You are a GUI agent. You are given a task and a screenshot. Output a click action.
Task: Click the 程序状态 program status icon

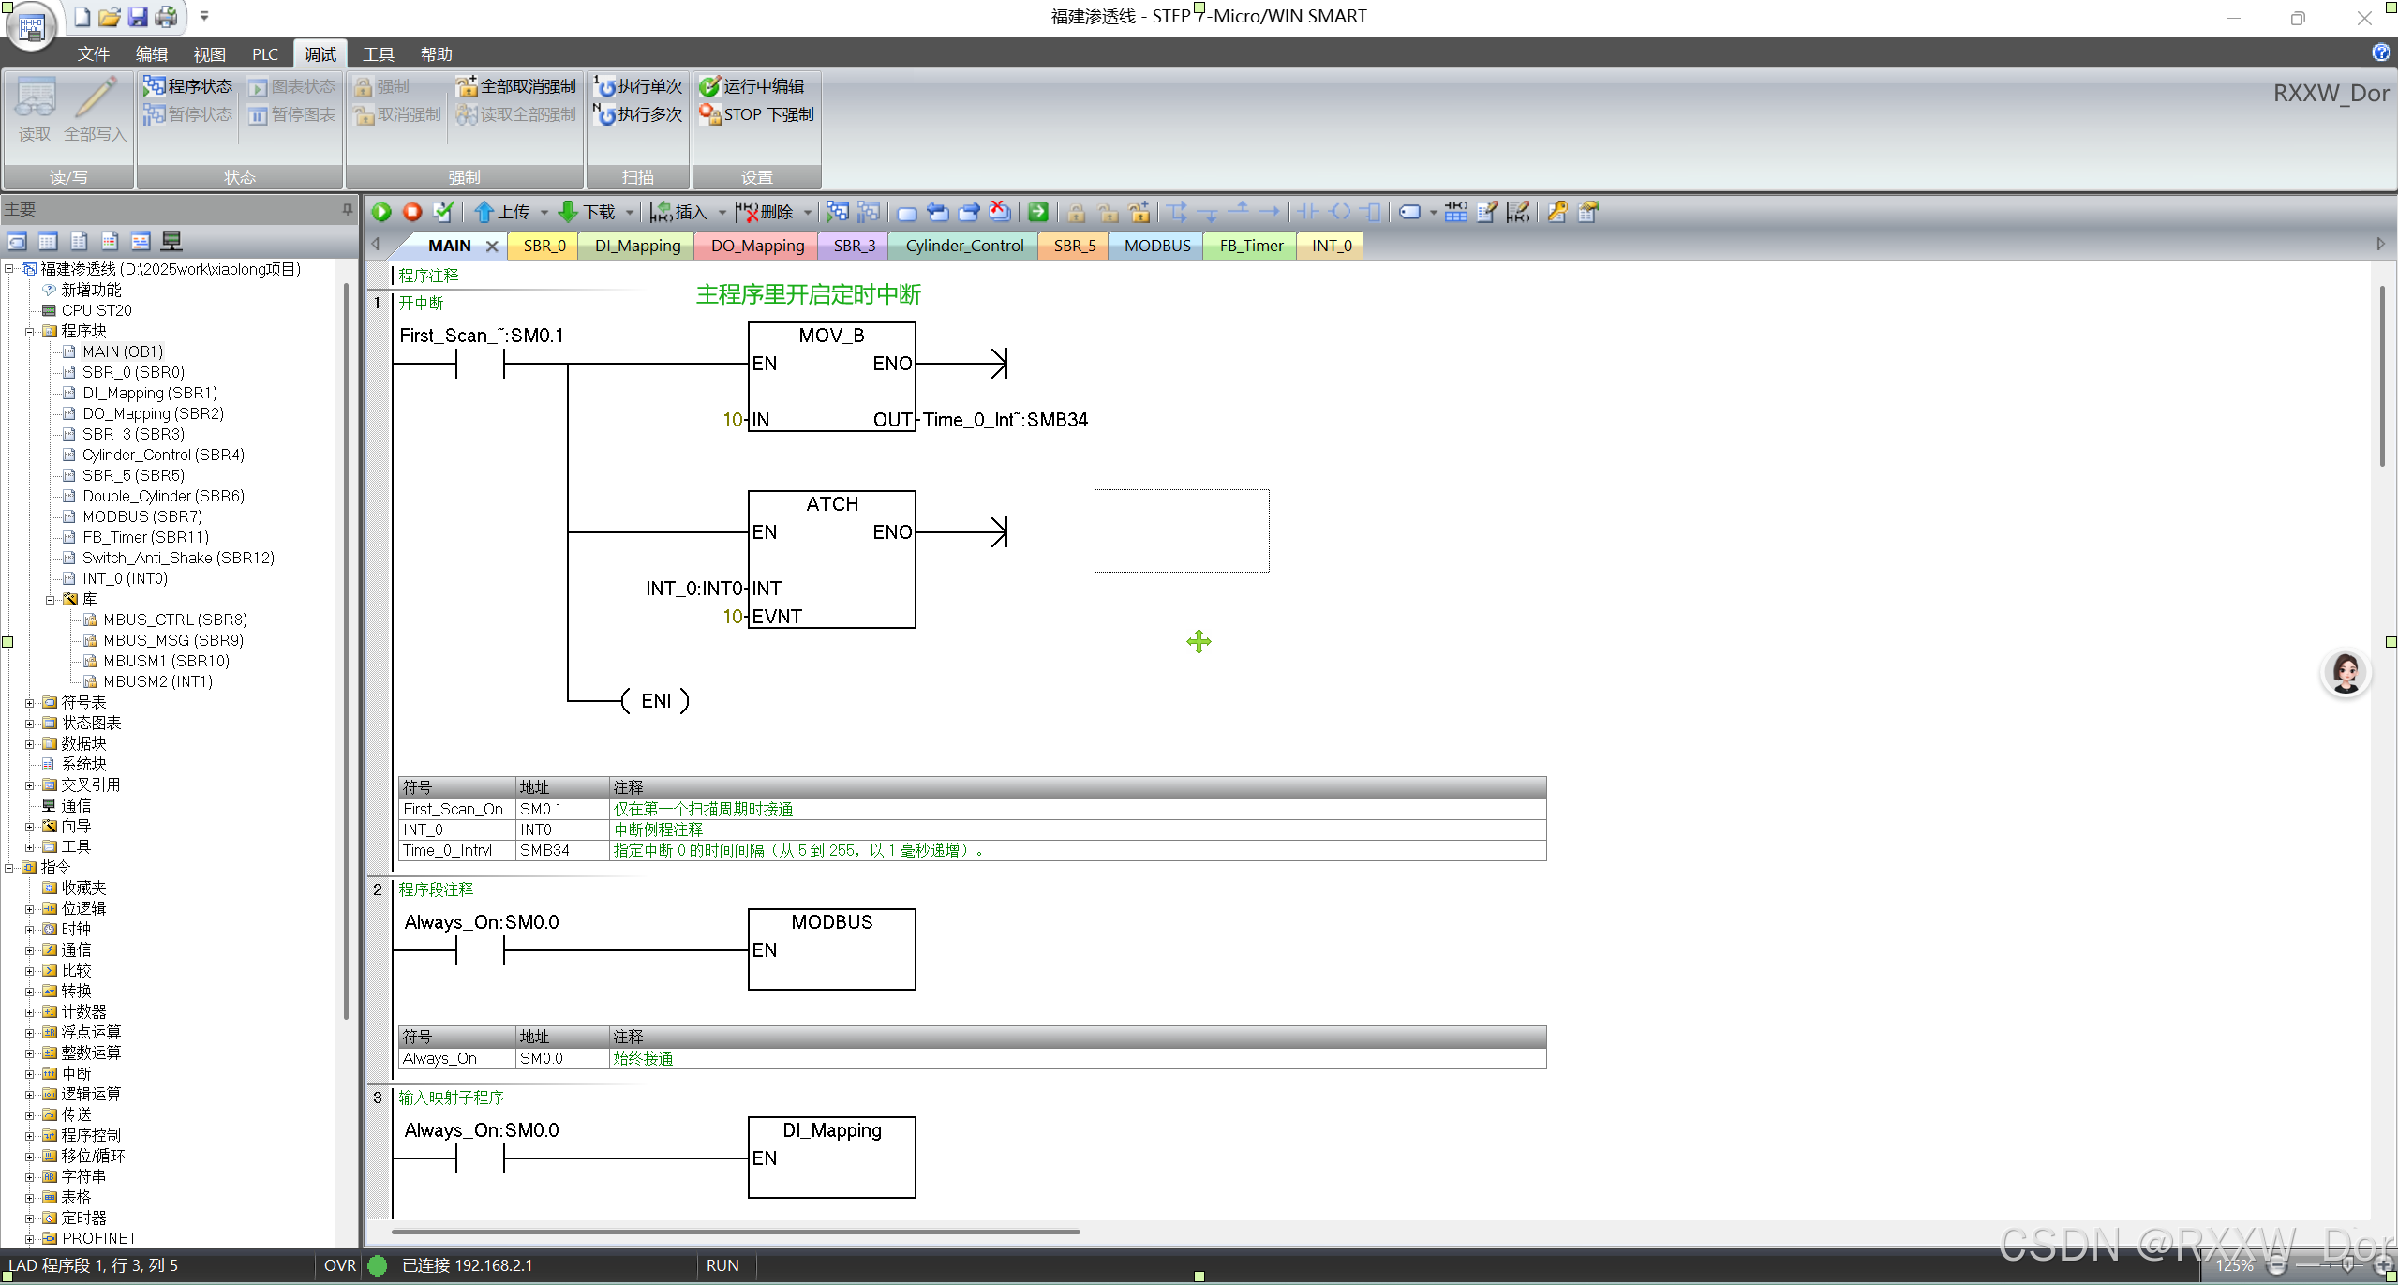coord(155,86)
